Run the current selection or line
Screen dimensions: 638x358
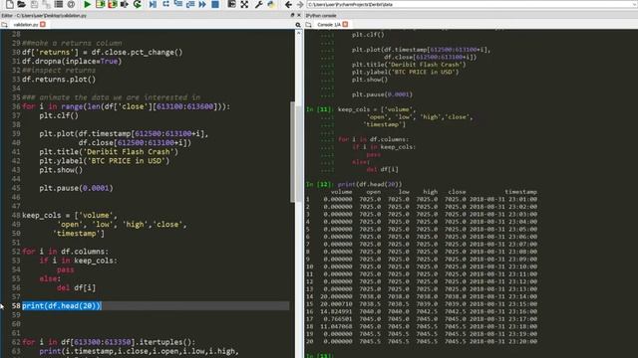click(x=125, y=4)
